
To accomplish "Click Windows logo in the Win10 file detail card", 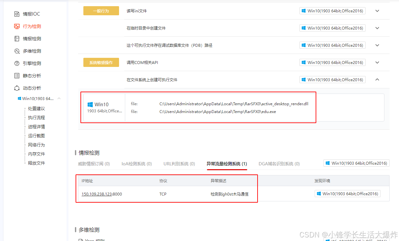I will click(x=90, y=105).
